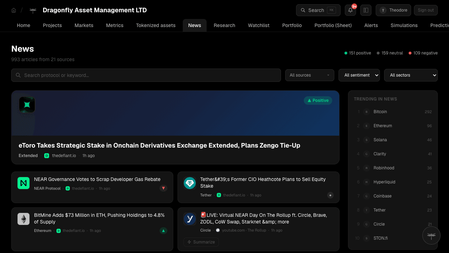Open Tether Former CIO Heathcote article
Screen dimensions: 449x253
click(263, 183)
